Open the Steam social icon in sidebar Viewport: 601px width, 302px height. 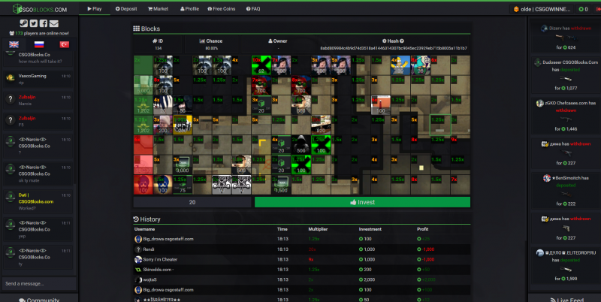[24, 23]
